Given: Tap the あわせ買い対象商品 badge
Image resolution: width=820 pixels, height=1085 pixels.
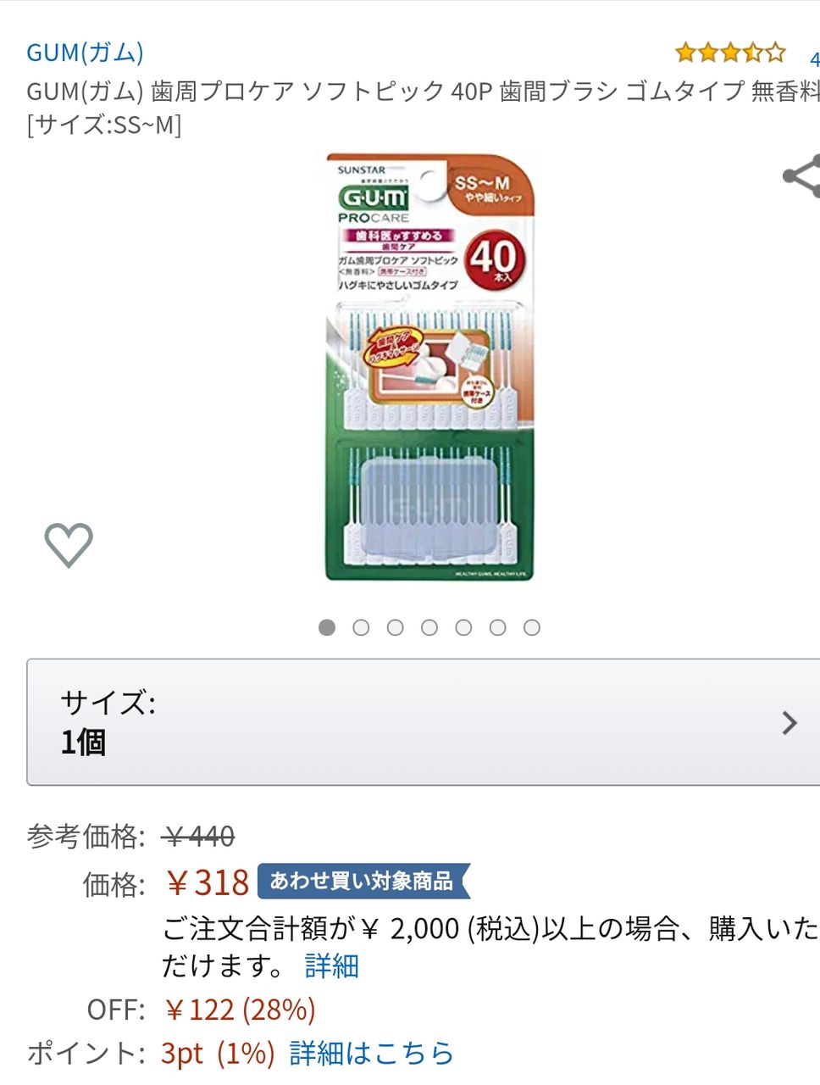Looking at the screenshot, I should [363, 882].
